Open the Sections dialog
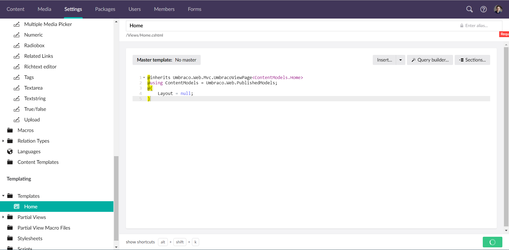Viewport: 509px width, 250px height. coord(472,60)
